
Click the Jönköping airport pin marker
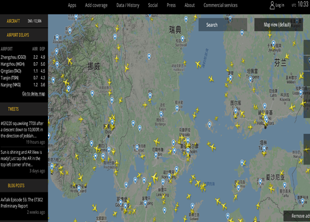[145, 203]
